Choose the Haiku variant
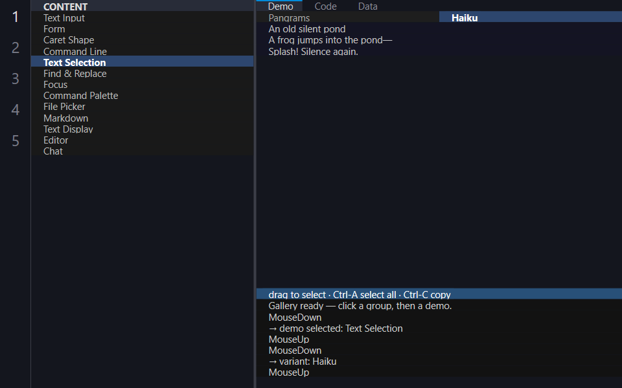 (531, 18)
